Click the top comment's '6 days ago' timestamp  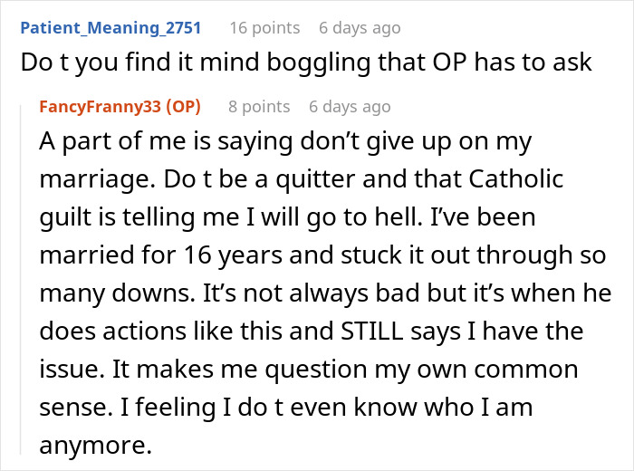point(360,28)
